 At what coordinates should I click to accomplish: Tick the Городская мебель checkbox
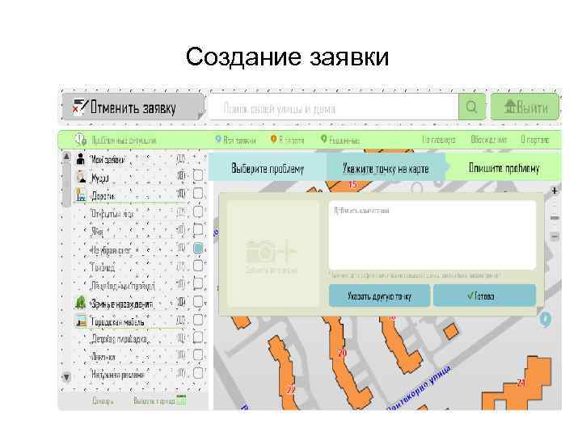[198, 319]
